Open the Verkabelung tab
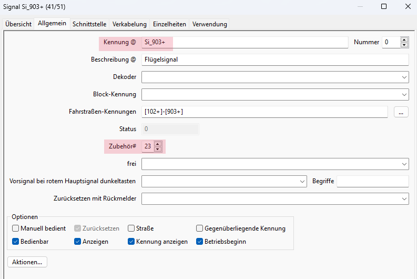Image resolution: width=417 pixels, height=279 pixels. [x=129, y=24]
